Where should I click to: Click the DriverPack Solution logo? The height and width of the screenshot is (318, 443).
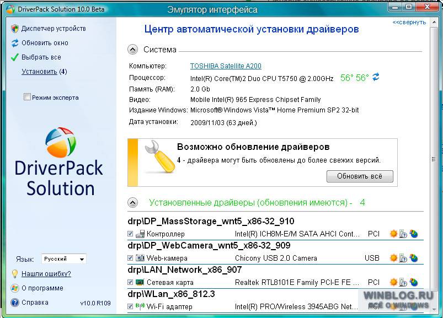point(59,162)
